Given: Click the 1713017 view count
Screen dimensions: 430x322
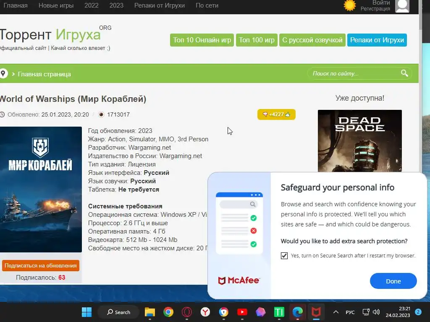Looking at the screenshot, I should 118,114.
